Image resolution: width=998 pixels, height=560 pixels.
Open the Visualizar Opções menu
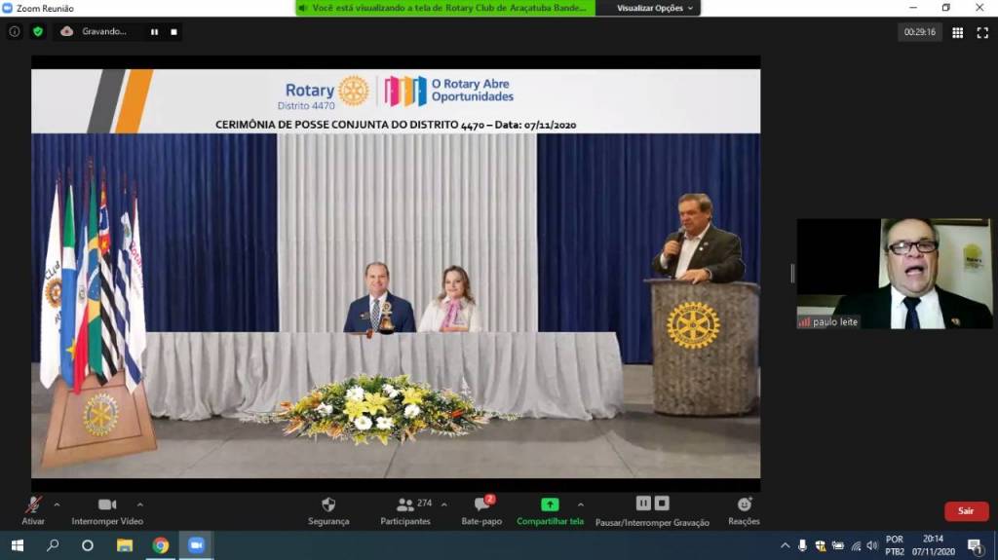coord(656,8)
